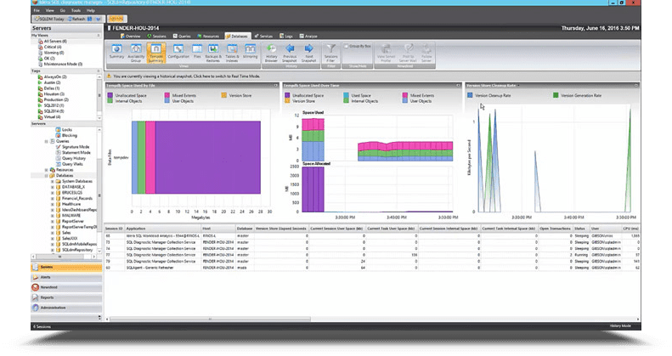Toggle the Group By Box checkbox
672x356 pixels.
346,46
